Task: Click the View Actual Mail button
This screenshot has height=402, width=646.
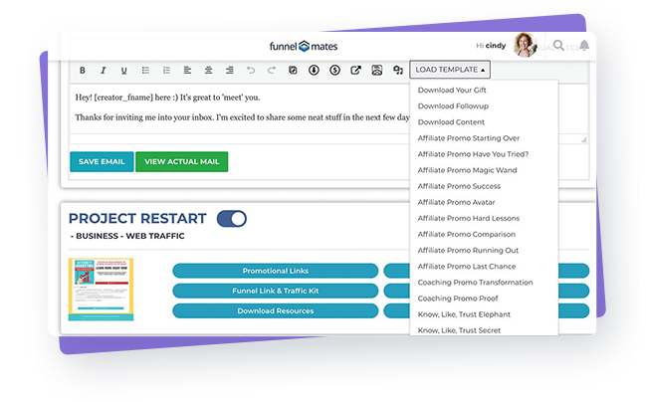Action: click(181, 161)
